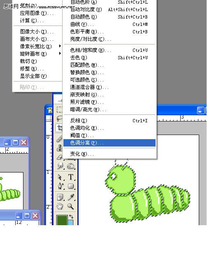Viewport: 207px width, 261px height.
Task: Select the Hand tool
Action: tap(60, 206)
